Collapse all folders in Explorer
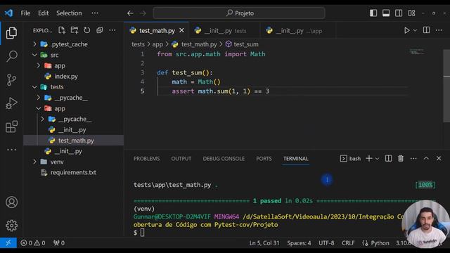Image resolution: width=450 pixels, height=253 pixels. 100,30
